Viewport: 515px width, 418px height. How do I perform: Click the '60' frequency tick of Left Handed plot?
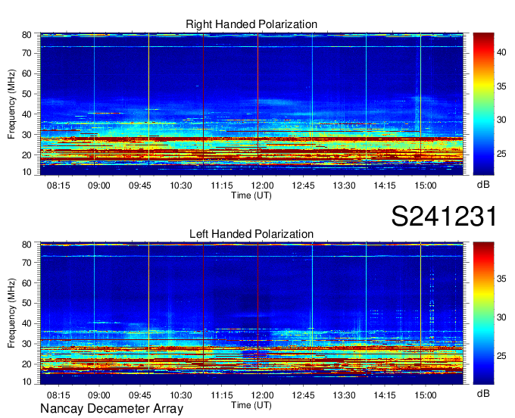point(27,283)
